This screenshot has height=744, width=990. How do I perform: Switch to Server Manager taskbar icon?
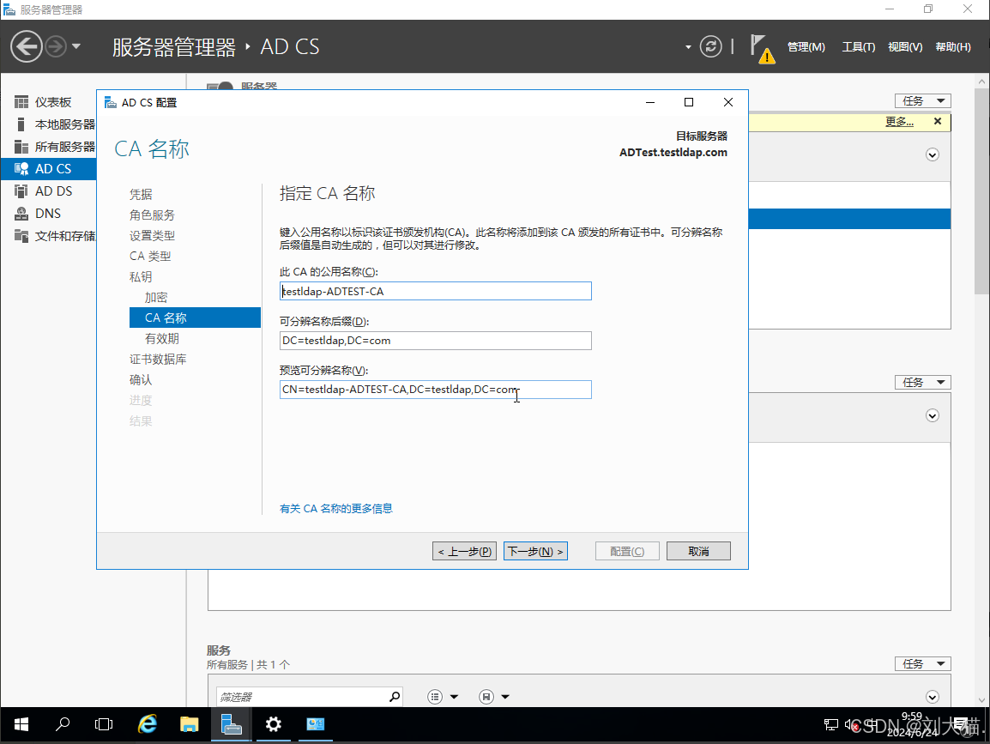pos(231,724)
